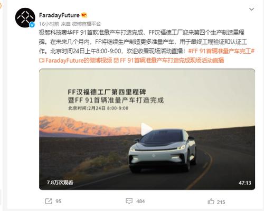The width and height of the screenshot is (264, 211).
Task: Click the 7.8万次观看 view count
Action: pos(60,183)
